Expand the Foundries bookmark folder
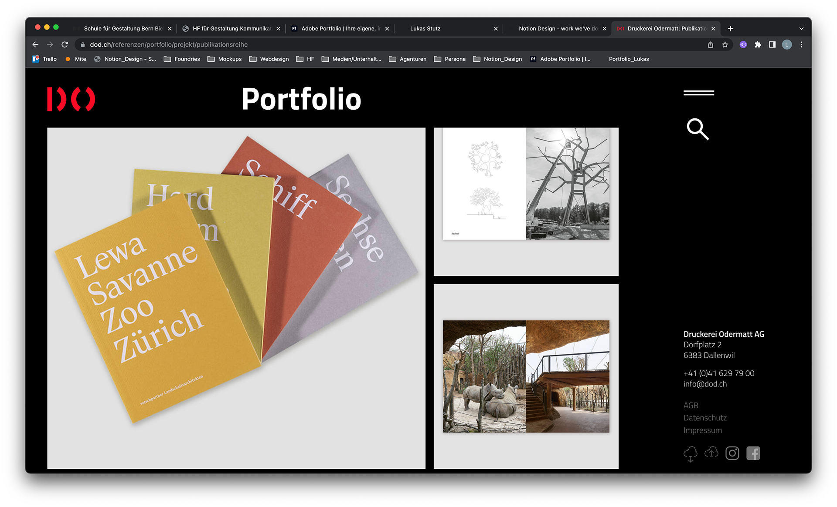 (x=182, y=59)
